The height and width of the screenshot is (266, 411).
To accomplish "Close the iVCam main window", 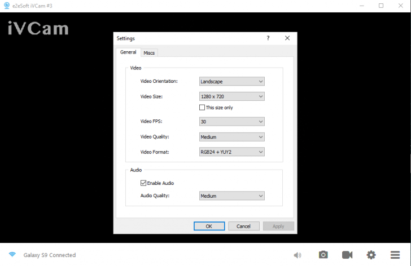I will click(x=400, y=6).
